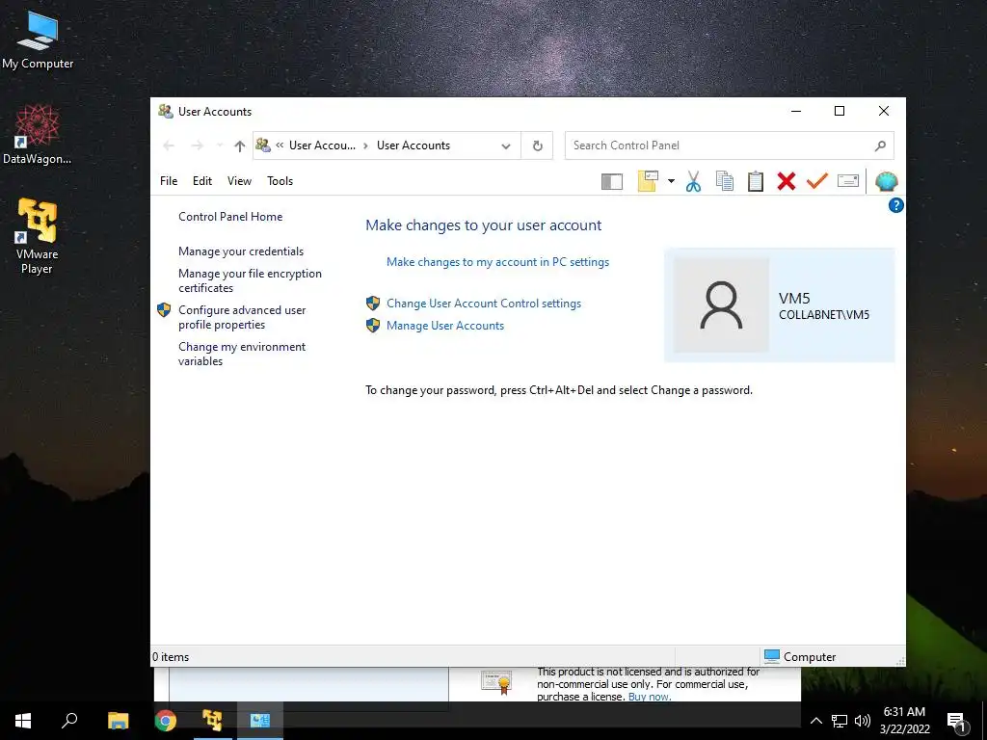Open taskbar search magnifier

[69, 721]
